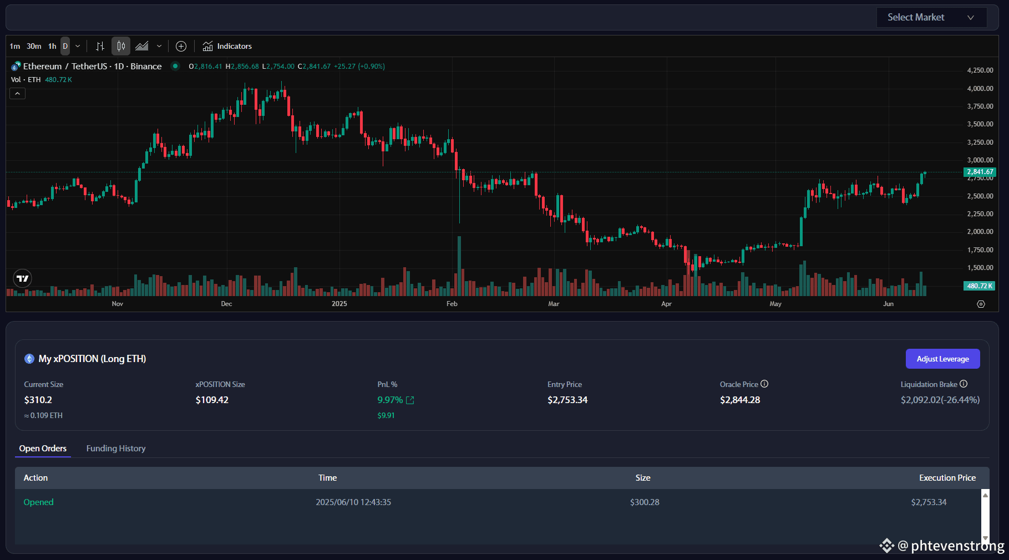This screenshot has width=1009, height=560.
Task: Click the 4,000.00 price axis label
Action: tap(980, 88)
